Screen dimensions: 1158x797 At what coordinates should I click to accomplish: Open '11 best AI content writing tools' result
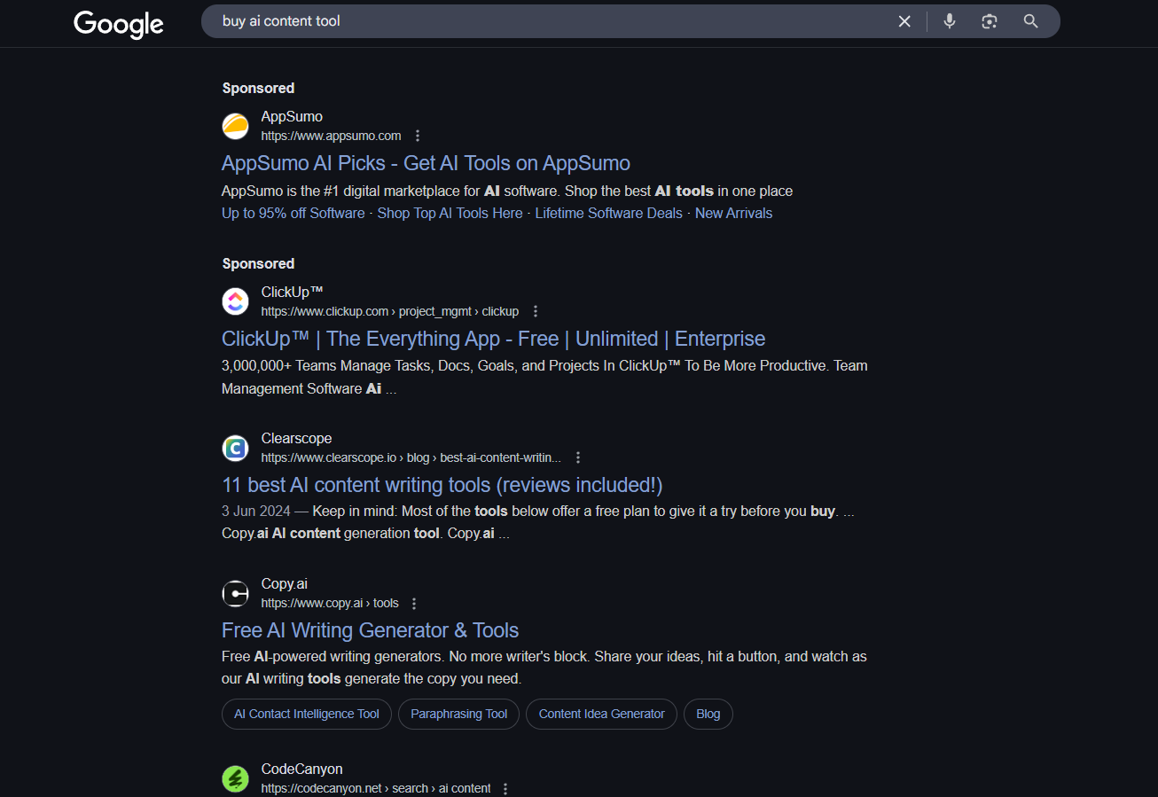point(442,485)
